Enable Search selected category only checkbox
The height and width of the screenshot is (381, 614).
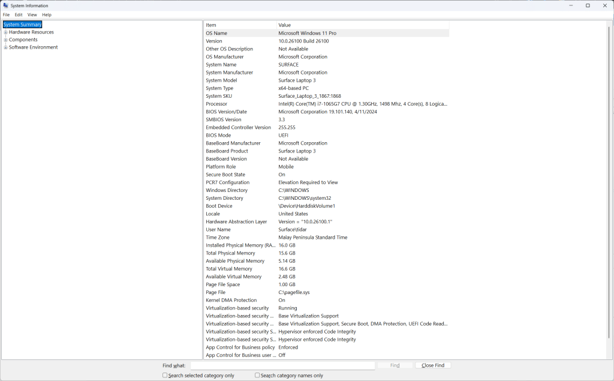tap(165, 375)
